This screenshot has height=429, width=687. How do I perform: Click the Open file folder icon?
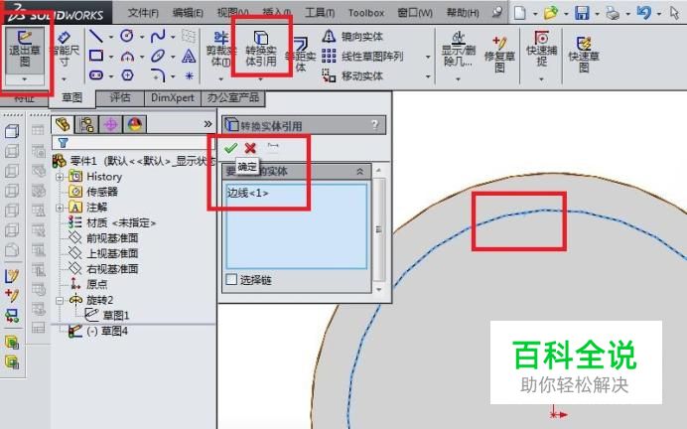click(x=551, y=13)
